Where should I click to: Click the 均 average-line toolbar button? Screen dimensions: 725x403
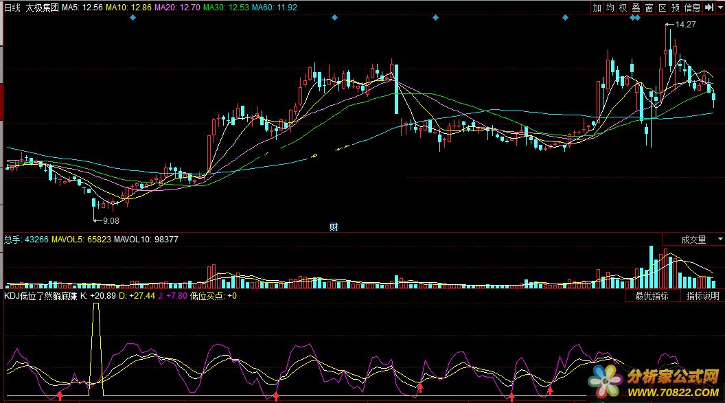(x=610, y=8)
